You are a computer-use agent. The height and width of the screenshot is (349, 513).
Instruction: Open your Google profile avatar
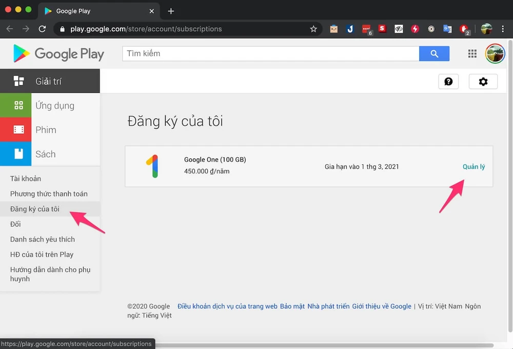coord(495,53)
